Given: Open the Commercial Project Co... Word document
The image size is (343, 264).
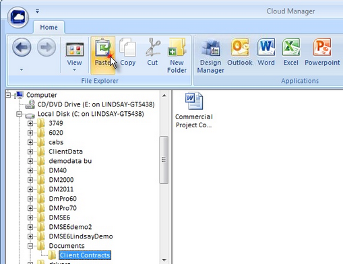Looking at the screenshot, I should click(194, 110).
